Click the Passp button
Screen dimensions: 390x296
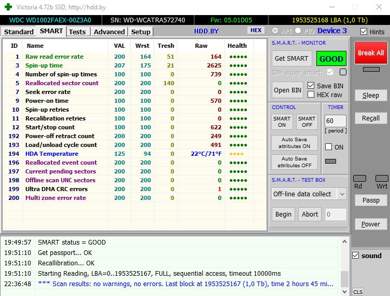point(371,200)
